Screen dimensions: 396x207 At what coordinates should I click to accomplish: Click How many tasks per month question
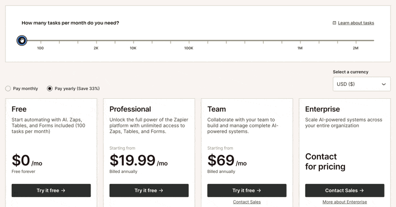(70, 23)
